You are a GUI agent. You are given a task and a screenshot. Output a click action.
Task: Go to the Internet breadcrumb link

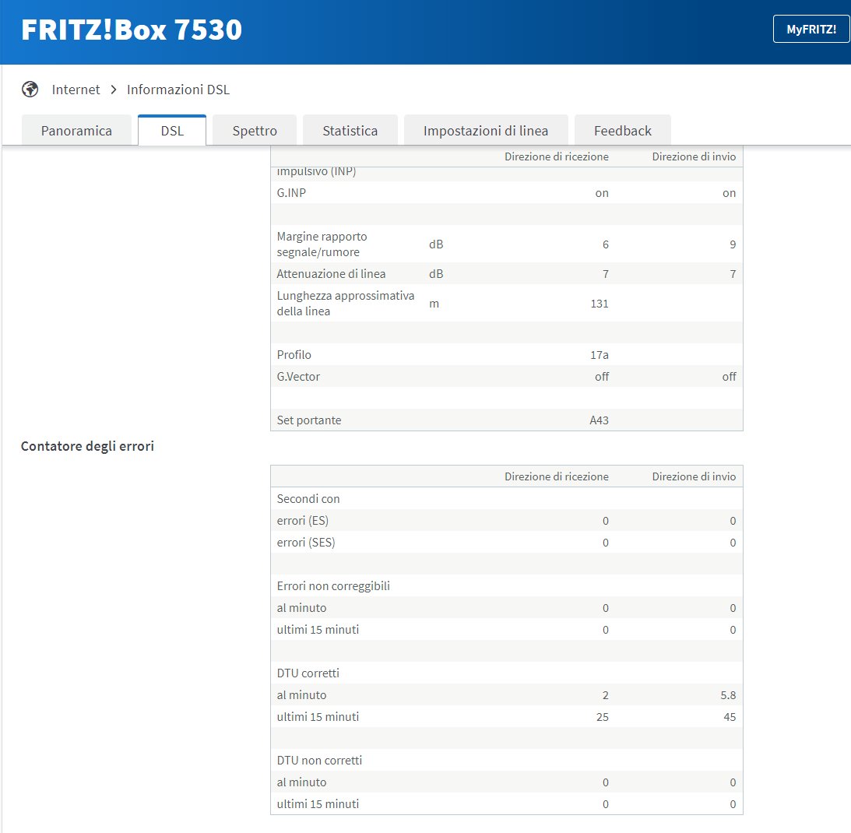pyautogui.click(x=76, y=90)
